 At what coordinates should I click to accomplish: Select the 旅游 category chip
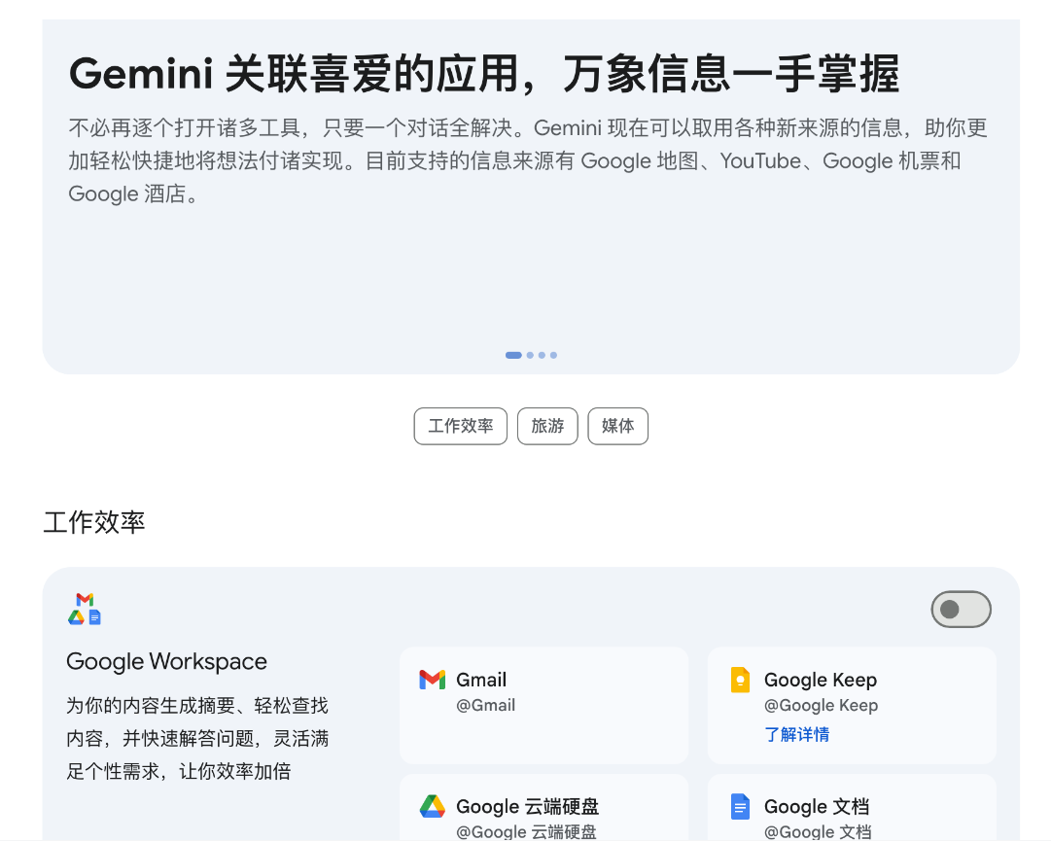pyautogui.click(x=547, y=426)
